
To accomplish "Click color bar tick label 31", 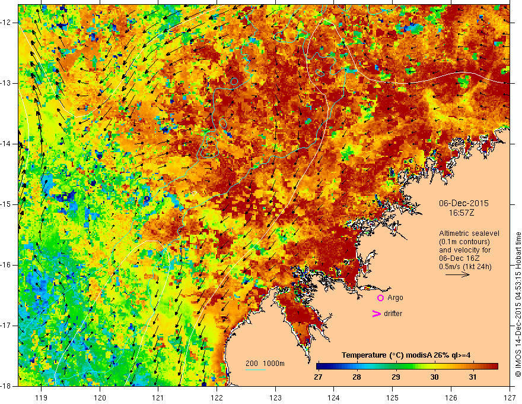I will tap(473, 377).
